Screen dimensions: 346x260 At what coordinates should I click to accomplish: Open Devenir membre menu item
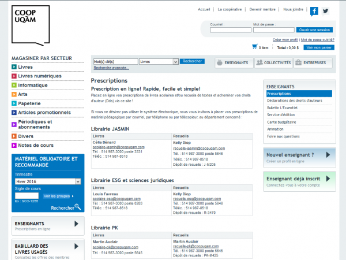(262, 9)
